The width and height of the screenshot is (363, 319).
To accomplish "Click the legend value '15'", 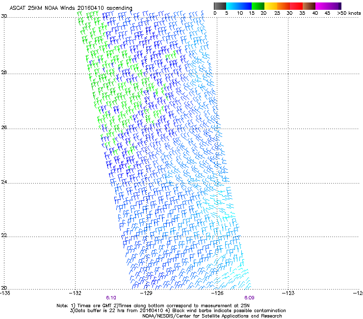I will (252, 13).
